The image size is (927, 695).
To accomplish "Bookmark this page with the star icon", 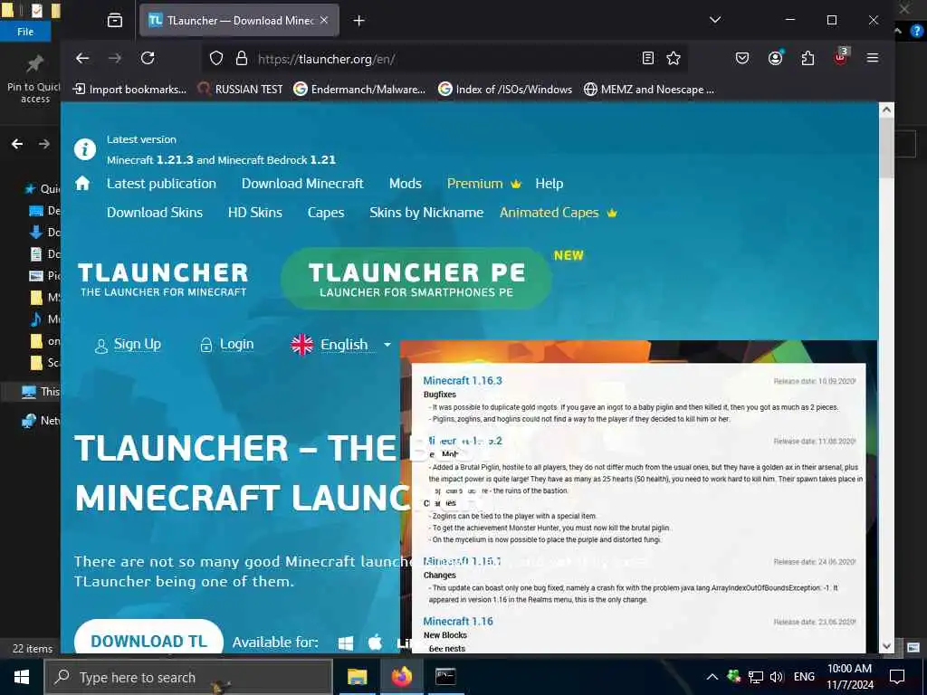I will tap(674, 58).
